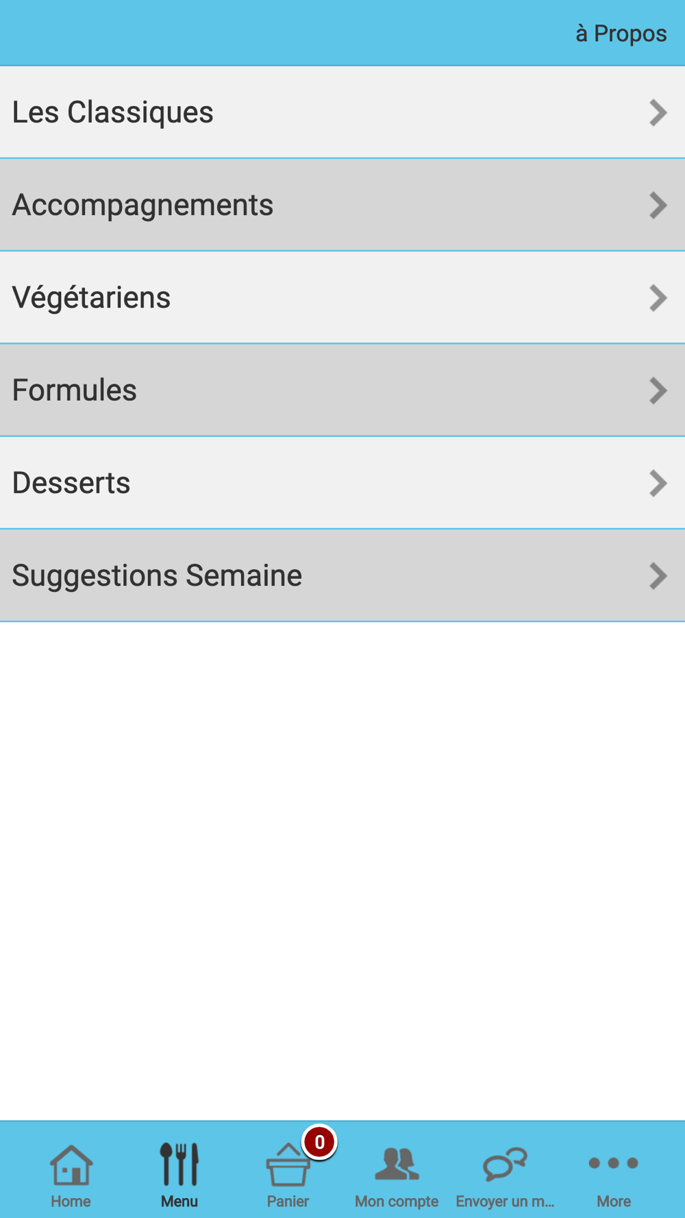The height and width of the screenshot is (1218, 685).
Task: Open Mon compte people icon
Action: pos(397,1164)
